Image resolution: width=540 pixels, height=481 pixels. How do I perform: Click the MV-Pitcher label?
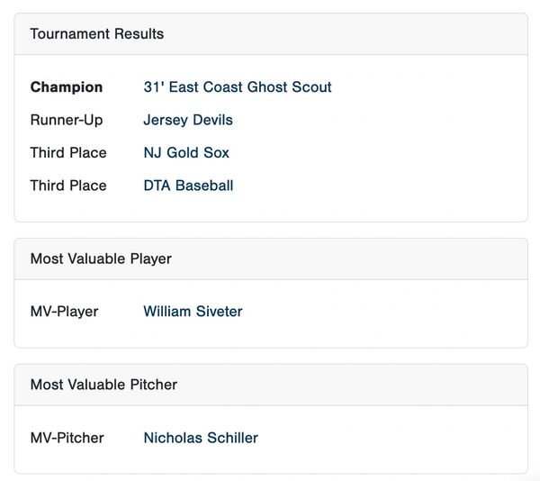[67, 438]
